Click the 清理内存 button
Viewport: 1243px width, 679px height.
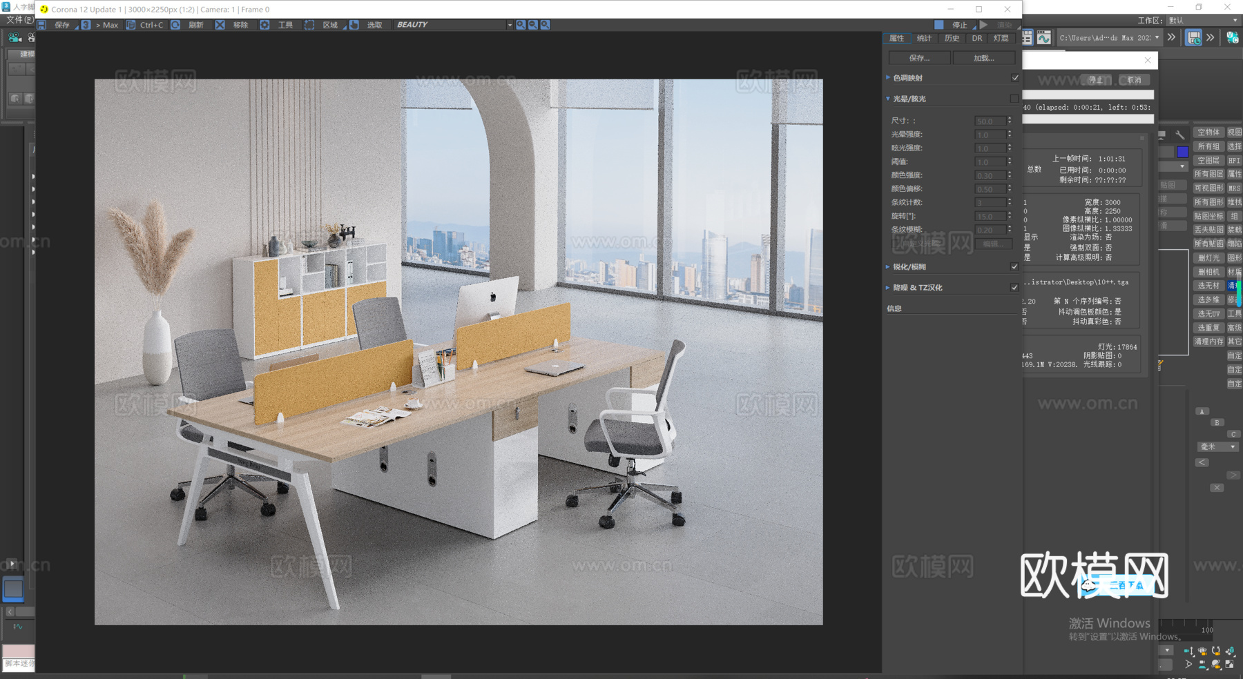[x=1208, y=342]
